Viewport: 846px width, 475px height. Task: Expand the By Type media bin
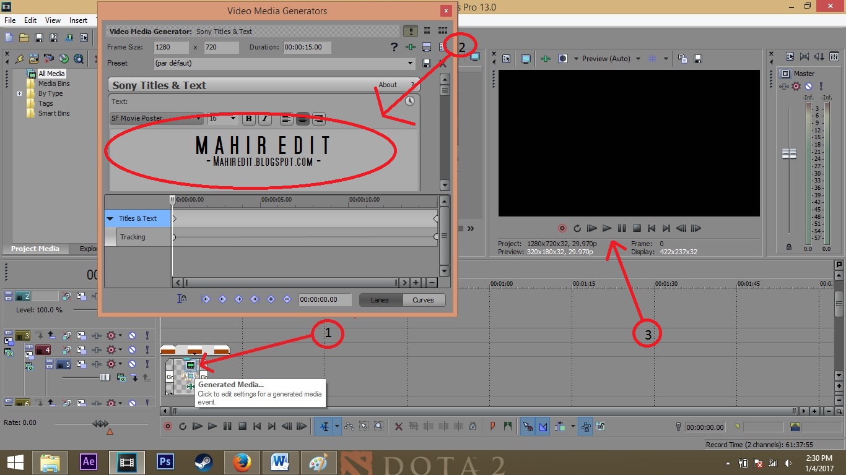pyautogui.click(x=20, y=94)
